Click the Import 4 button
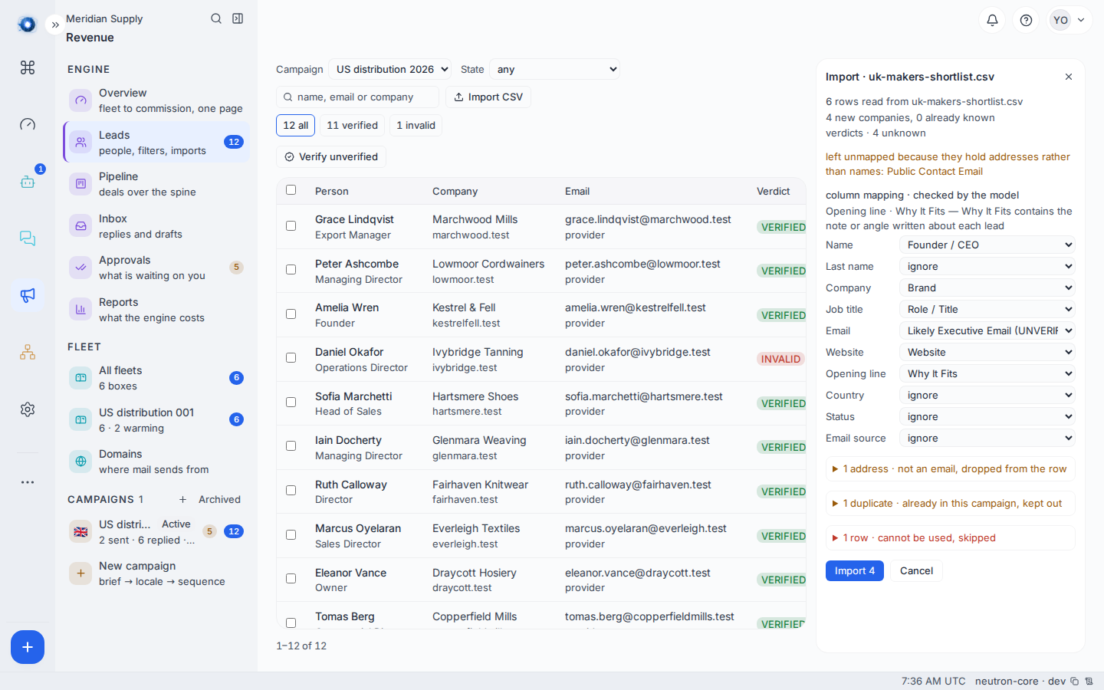Viewport: 1104px width, 690px height. tap(854, 571)
